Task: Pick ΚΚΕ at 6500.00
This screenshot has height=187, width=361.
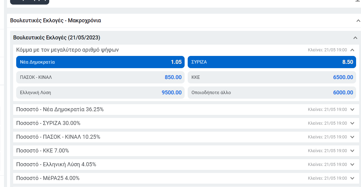Action: point(272,77)
